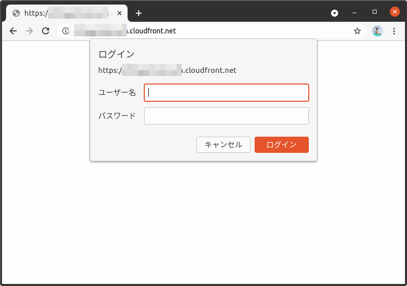The image size is (407, 286).
Task: Open a new tab with plus button
Action: pyautogui.click(x=139, y=13)
